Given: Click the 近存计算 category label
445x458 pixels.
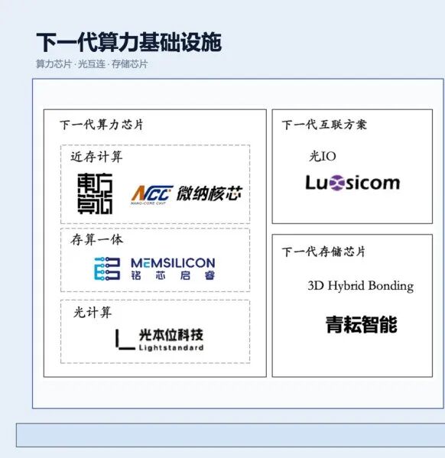Looking at the screenshot, I should [96, 157].
